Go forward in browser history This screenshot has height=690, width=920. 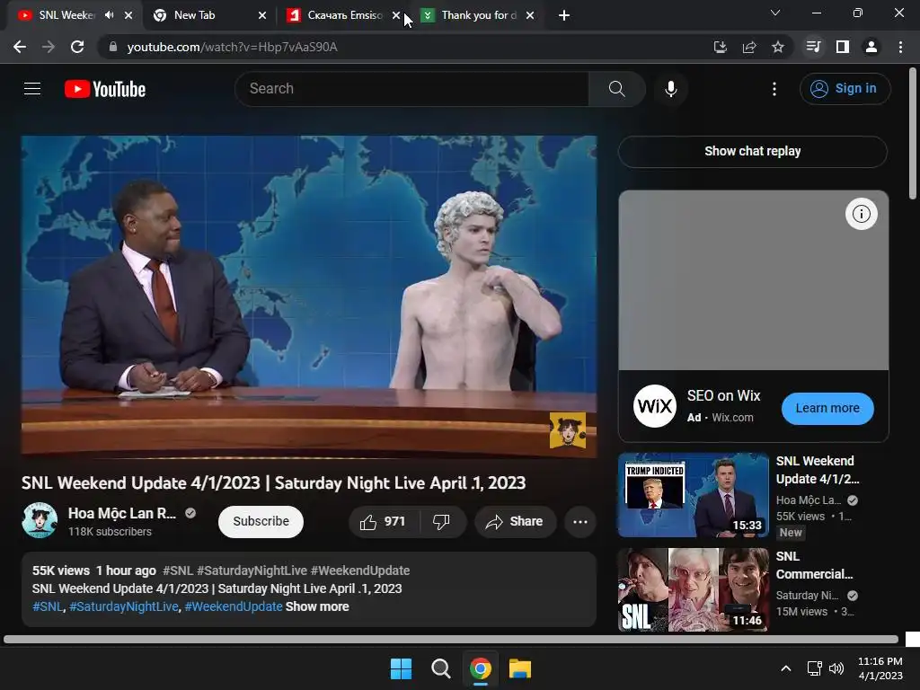click(x=49, y=47)
